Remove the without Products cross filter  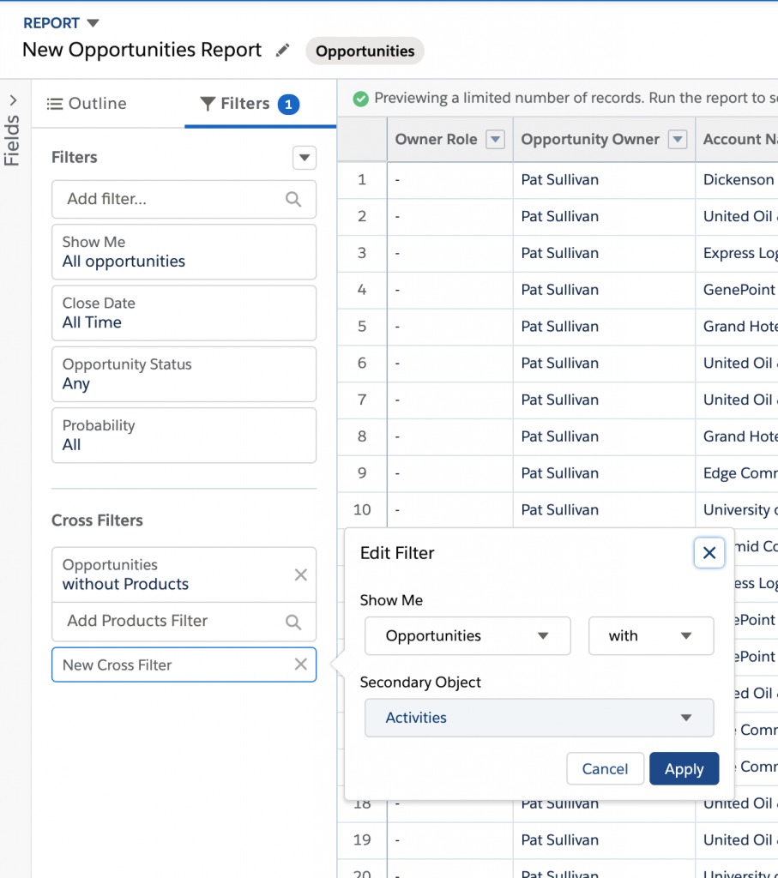pos(301,574)
